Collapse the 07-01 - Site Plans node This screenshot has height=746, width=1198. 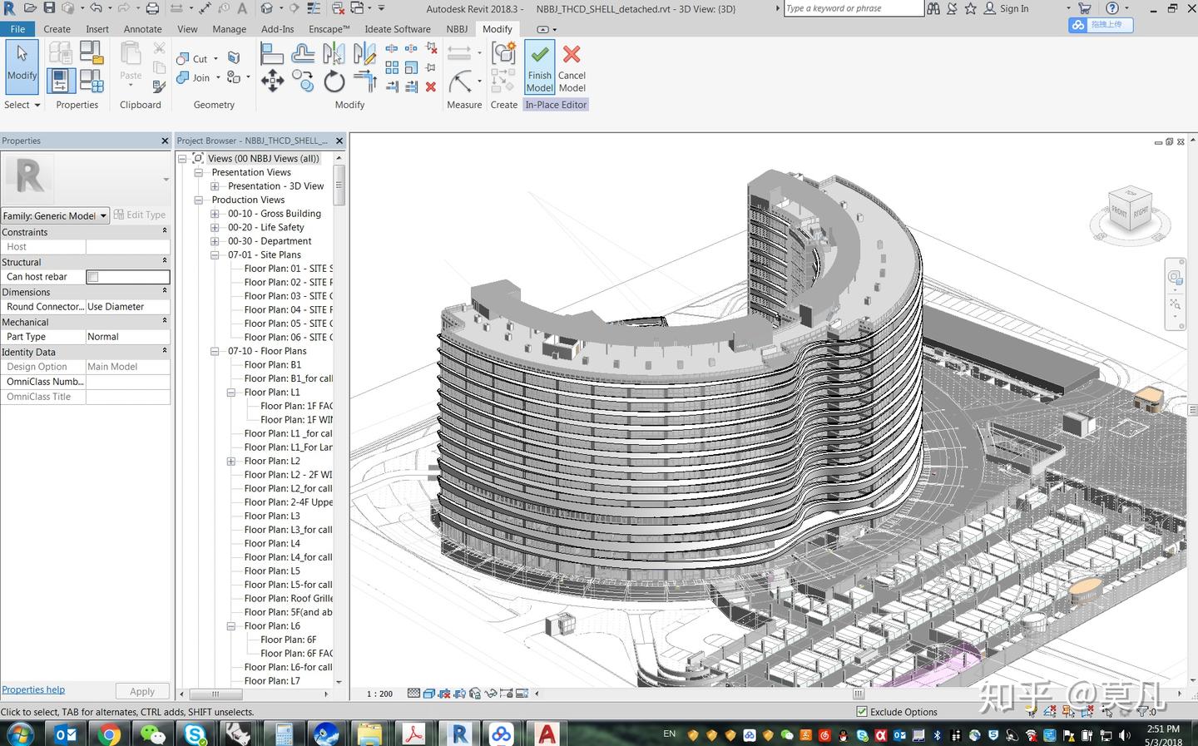click(x=215, y=255)
